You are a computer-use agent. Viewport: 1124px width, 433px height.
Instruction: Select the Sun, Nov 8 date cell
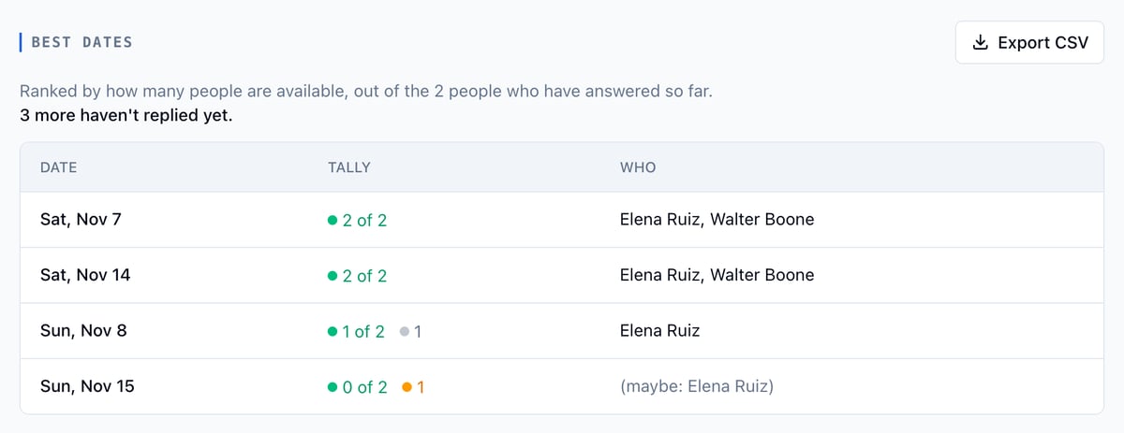pyautogui.click(x=83, y=331)
